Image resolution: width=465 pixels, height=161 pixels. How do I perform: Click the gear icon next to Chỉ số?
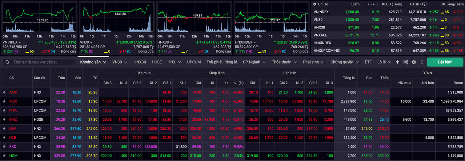click(314, 4)
